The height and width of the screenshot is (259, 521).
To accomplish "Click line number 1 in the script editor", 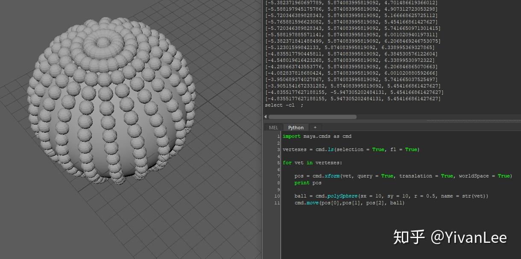I will (x=278, y=136).
